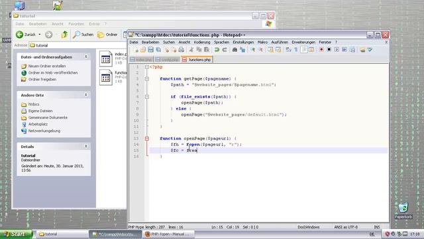This screenshot has width=424, height=239.
Task: Collapse the Andere Orte panel
Action: coord(86,95)
